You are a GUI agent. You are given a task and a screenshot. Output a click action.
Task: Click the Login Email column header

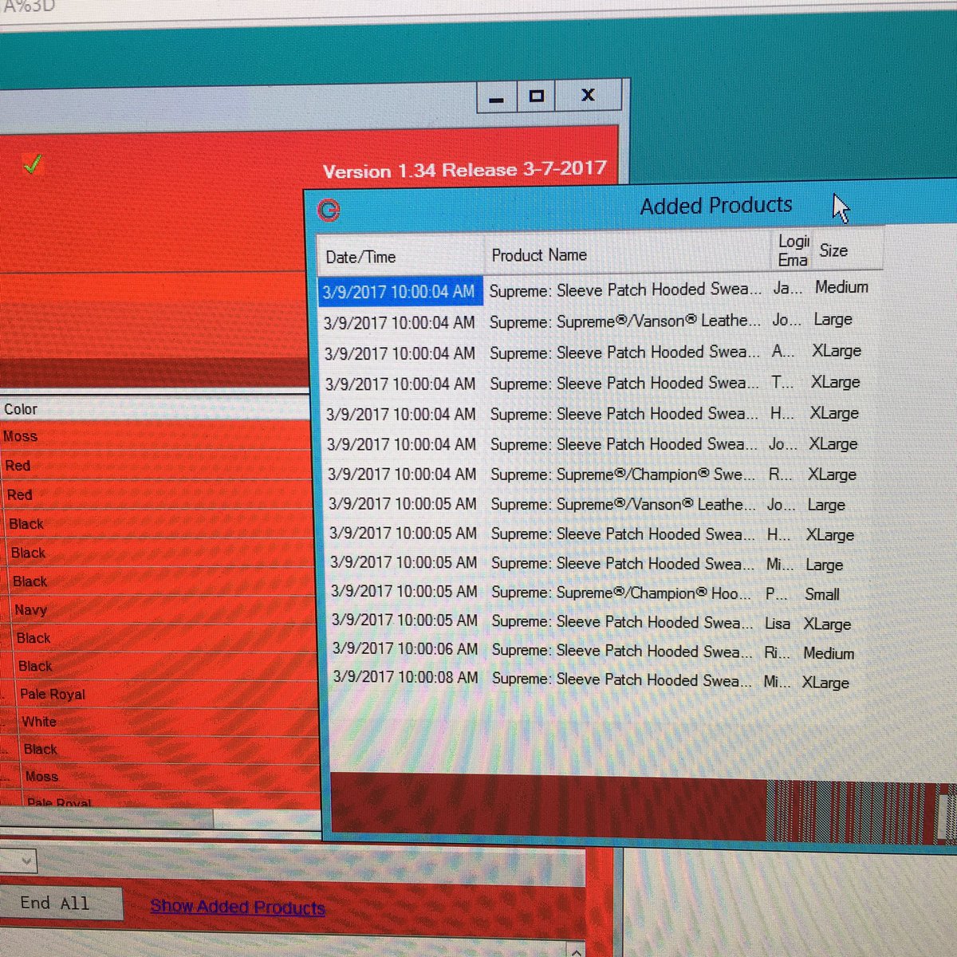tap(793, 250)
